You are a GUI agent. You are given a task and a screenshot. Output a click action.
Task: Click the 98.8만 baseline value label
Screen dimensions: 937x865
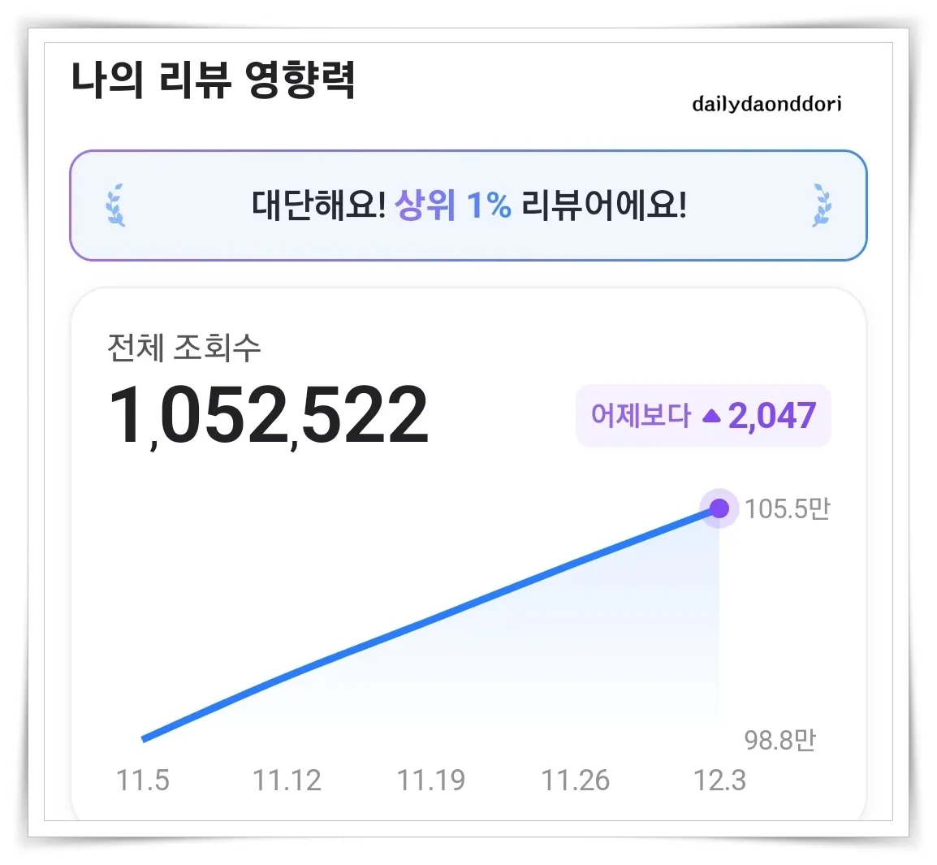pyautogui.click(x=781, y=739)
